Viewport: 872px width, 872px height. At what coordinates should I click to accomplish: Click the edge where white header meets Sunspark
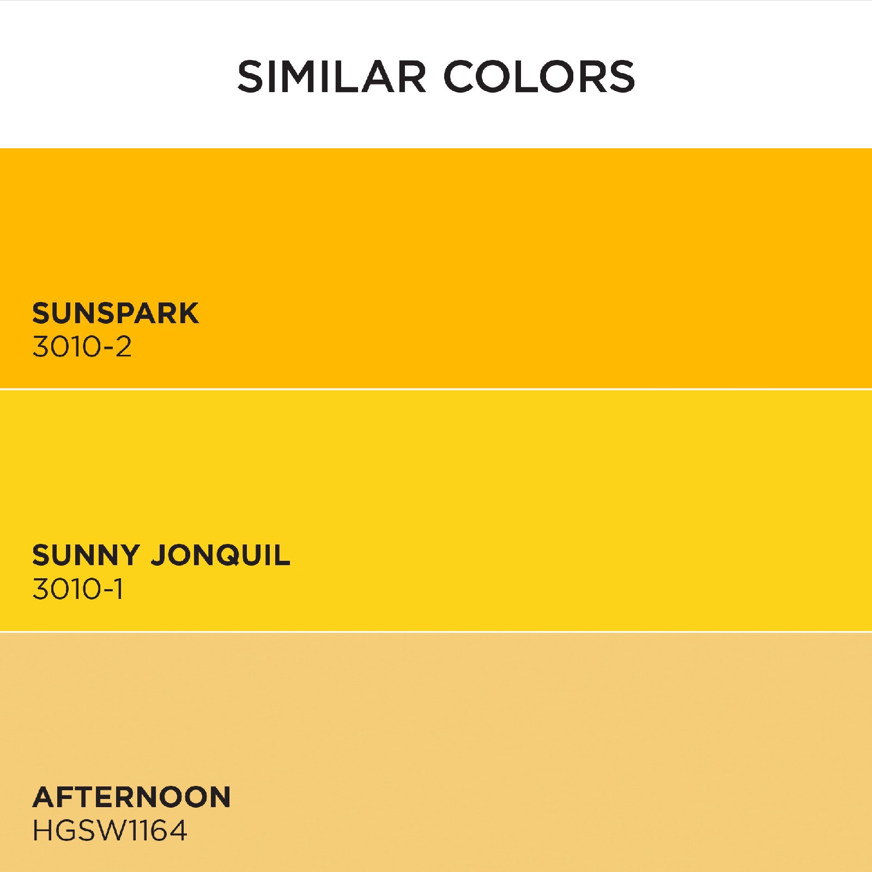coord(436,148)
